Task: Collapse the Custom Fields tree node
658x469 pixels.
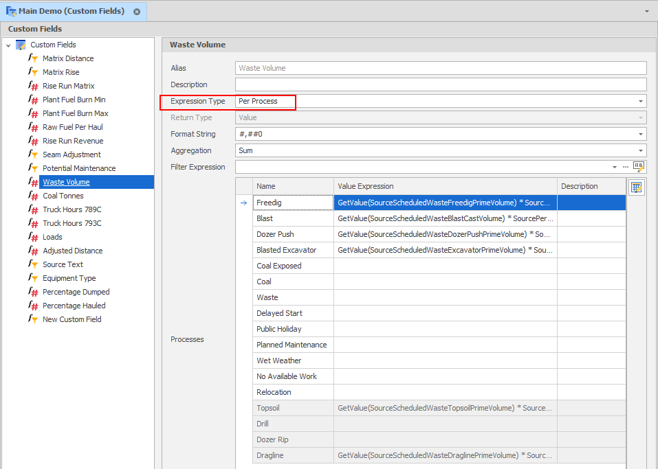Action: [x=8, y=45]
